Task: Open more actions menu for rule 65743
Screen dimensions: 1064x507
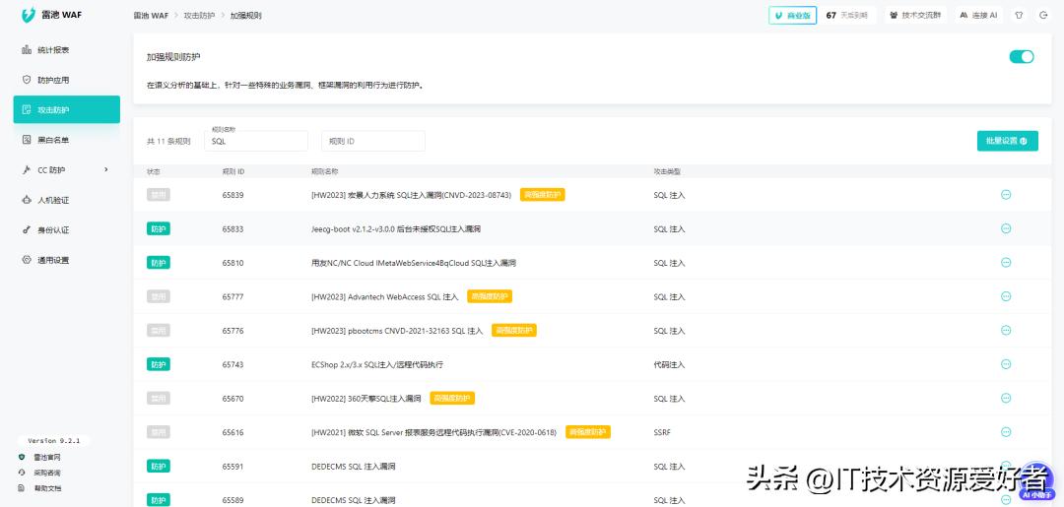Action: [1006, 364]
